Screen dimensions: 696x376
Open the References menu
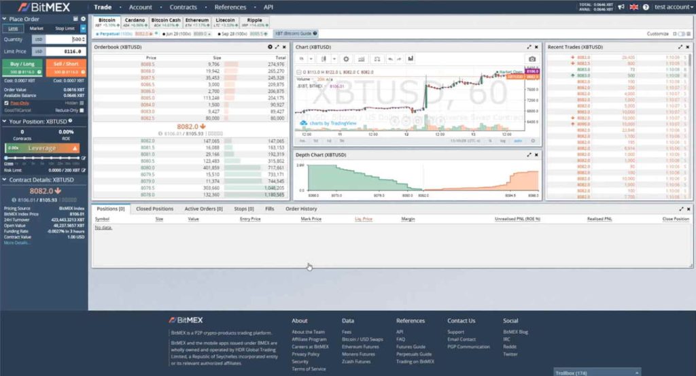pos(230,7)
